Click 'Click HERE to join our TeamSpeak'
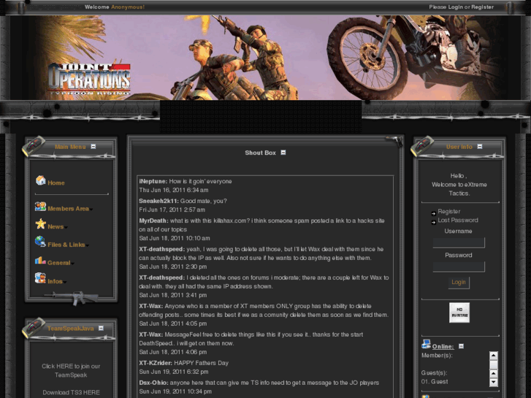 [71, 370]
